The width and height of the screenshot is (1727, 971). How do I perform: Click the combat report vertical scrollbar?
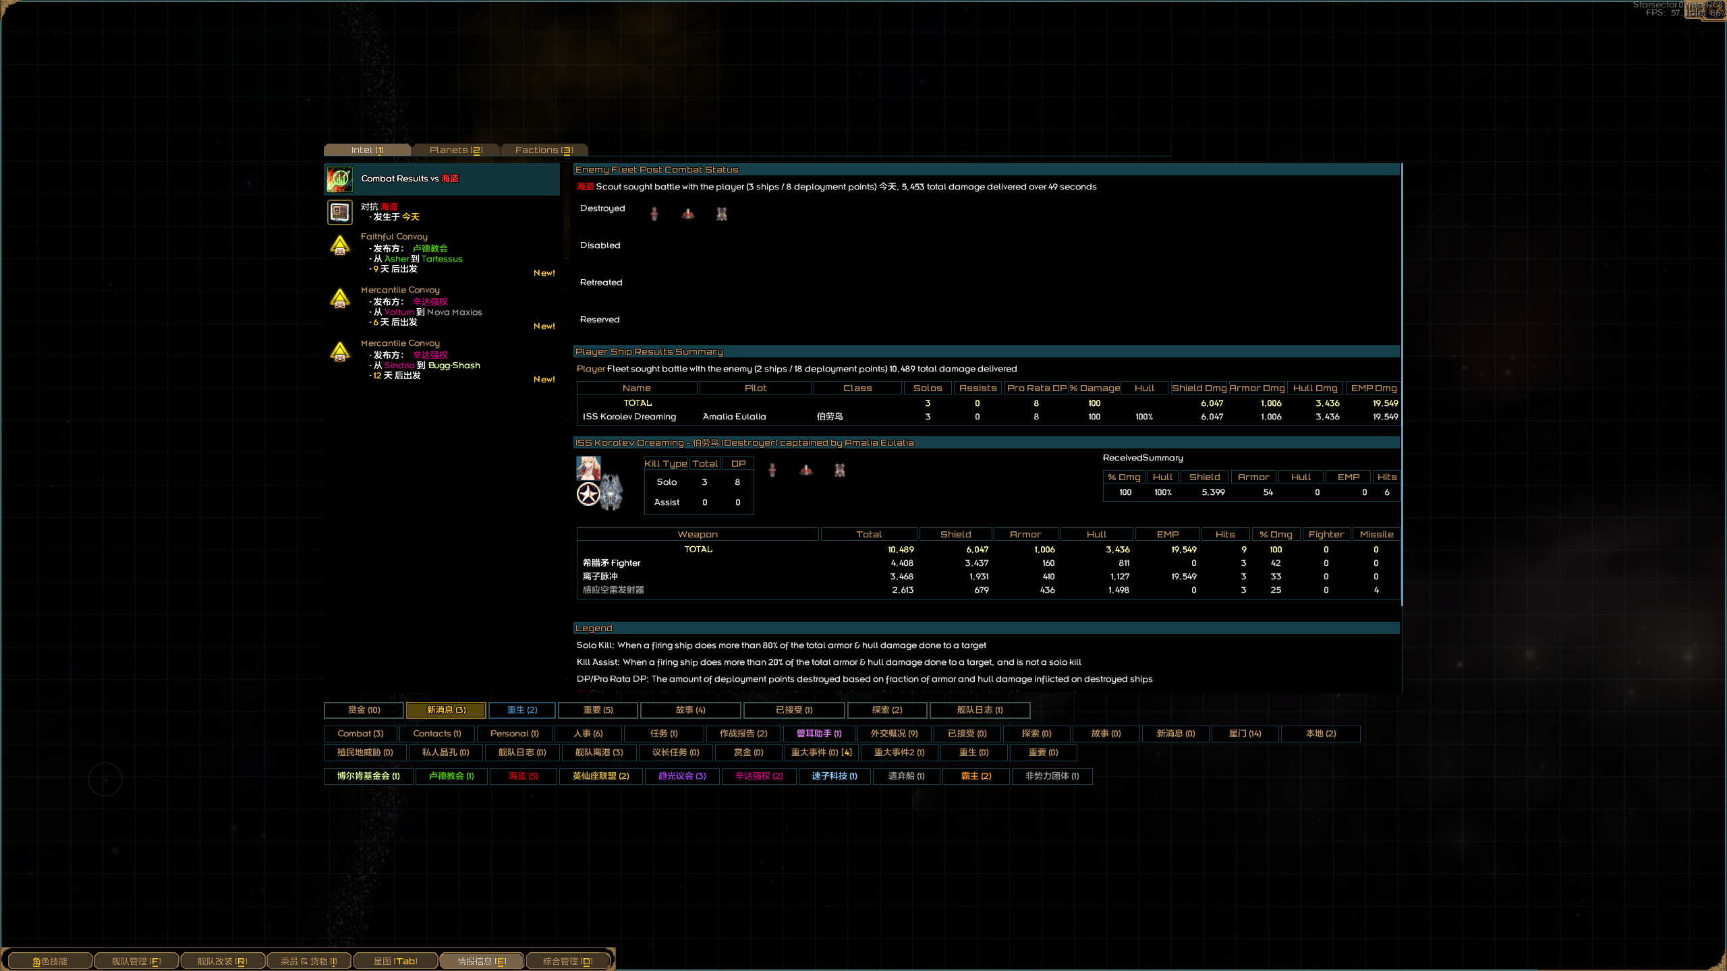click(x=1401, y=384)
